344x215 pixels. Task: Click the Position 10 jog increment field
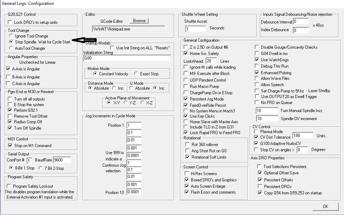[134, 192]
